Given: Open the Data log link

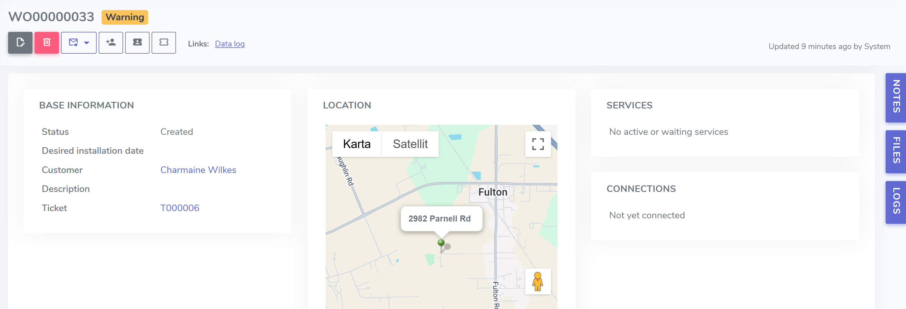Looking at the screenshot, I should (230, 44).
